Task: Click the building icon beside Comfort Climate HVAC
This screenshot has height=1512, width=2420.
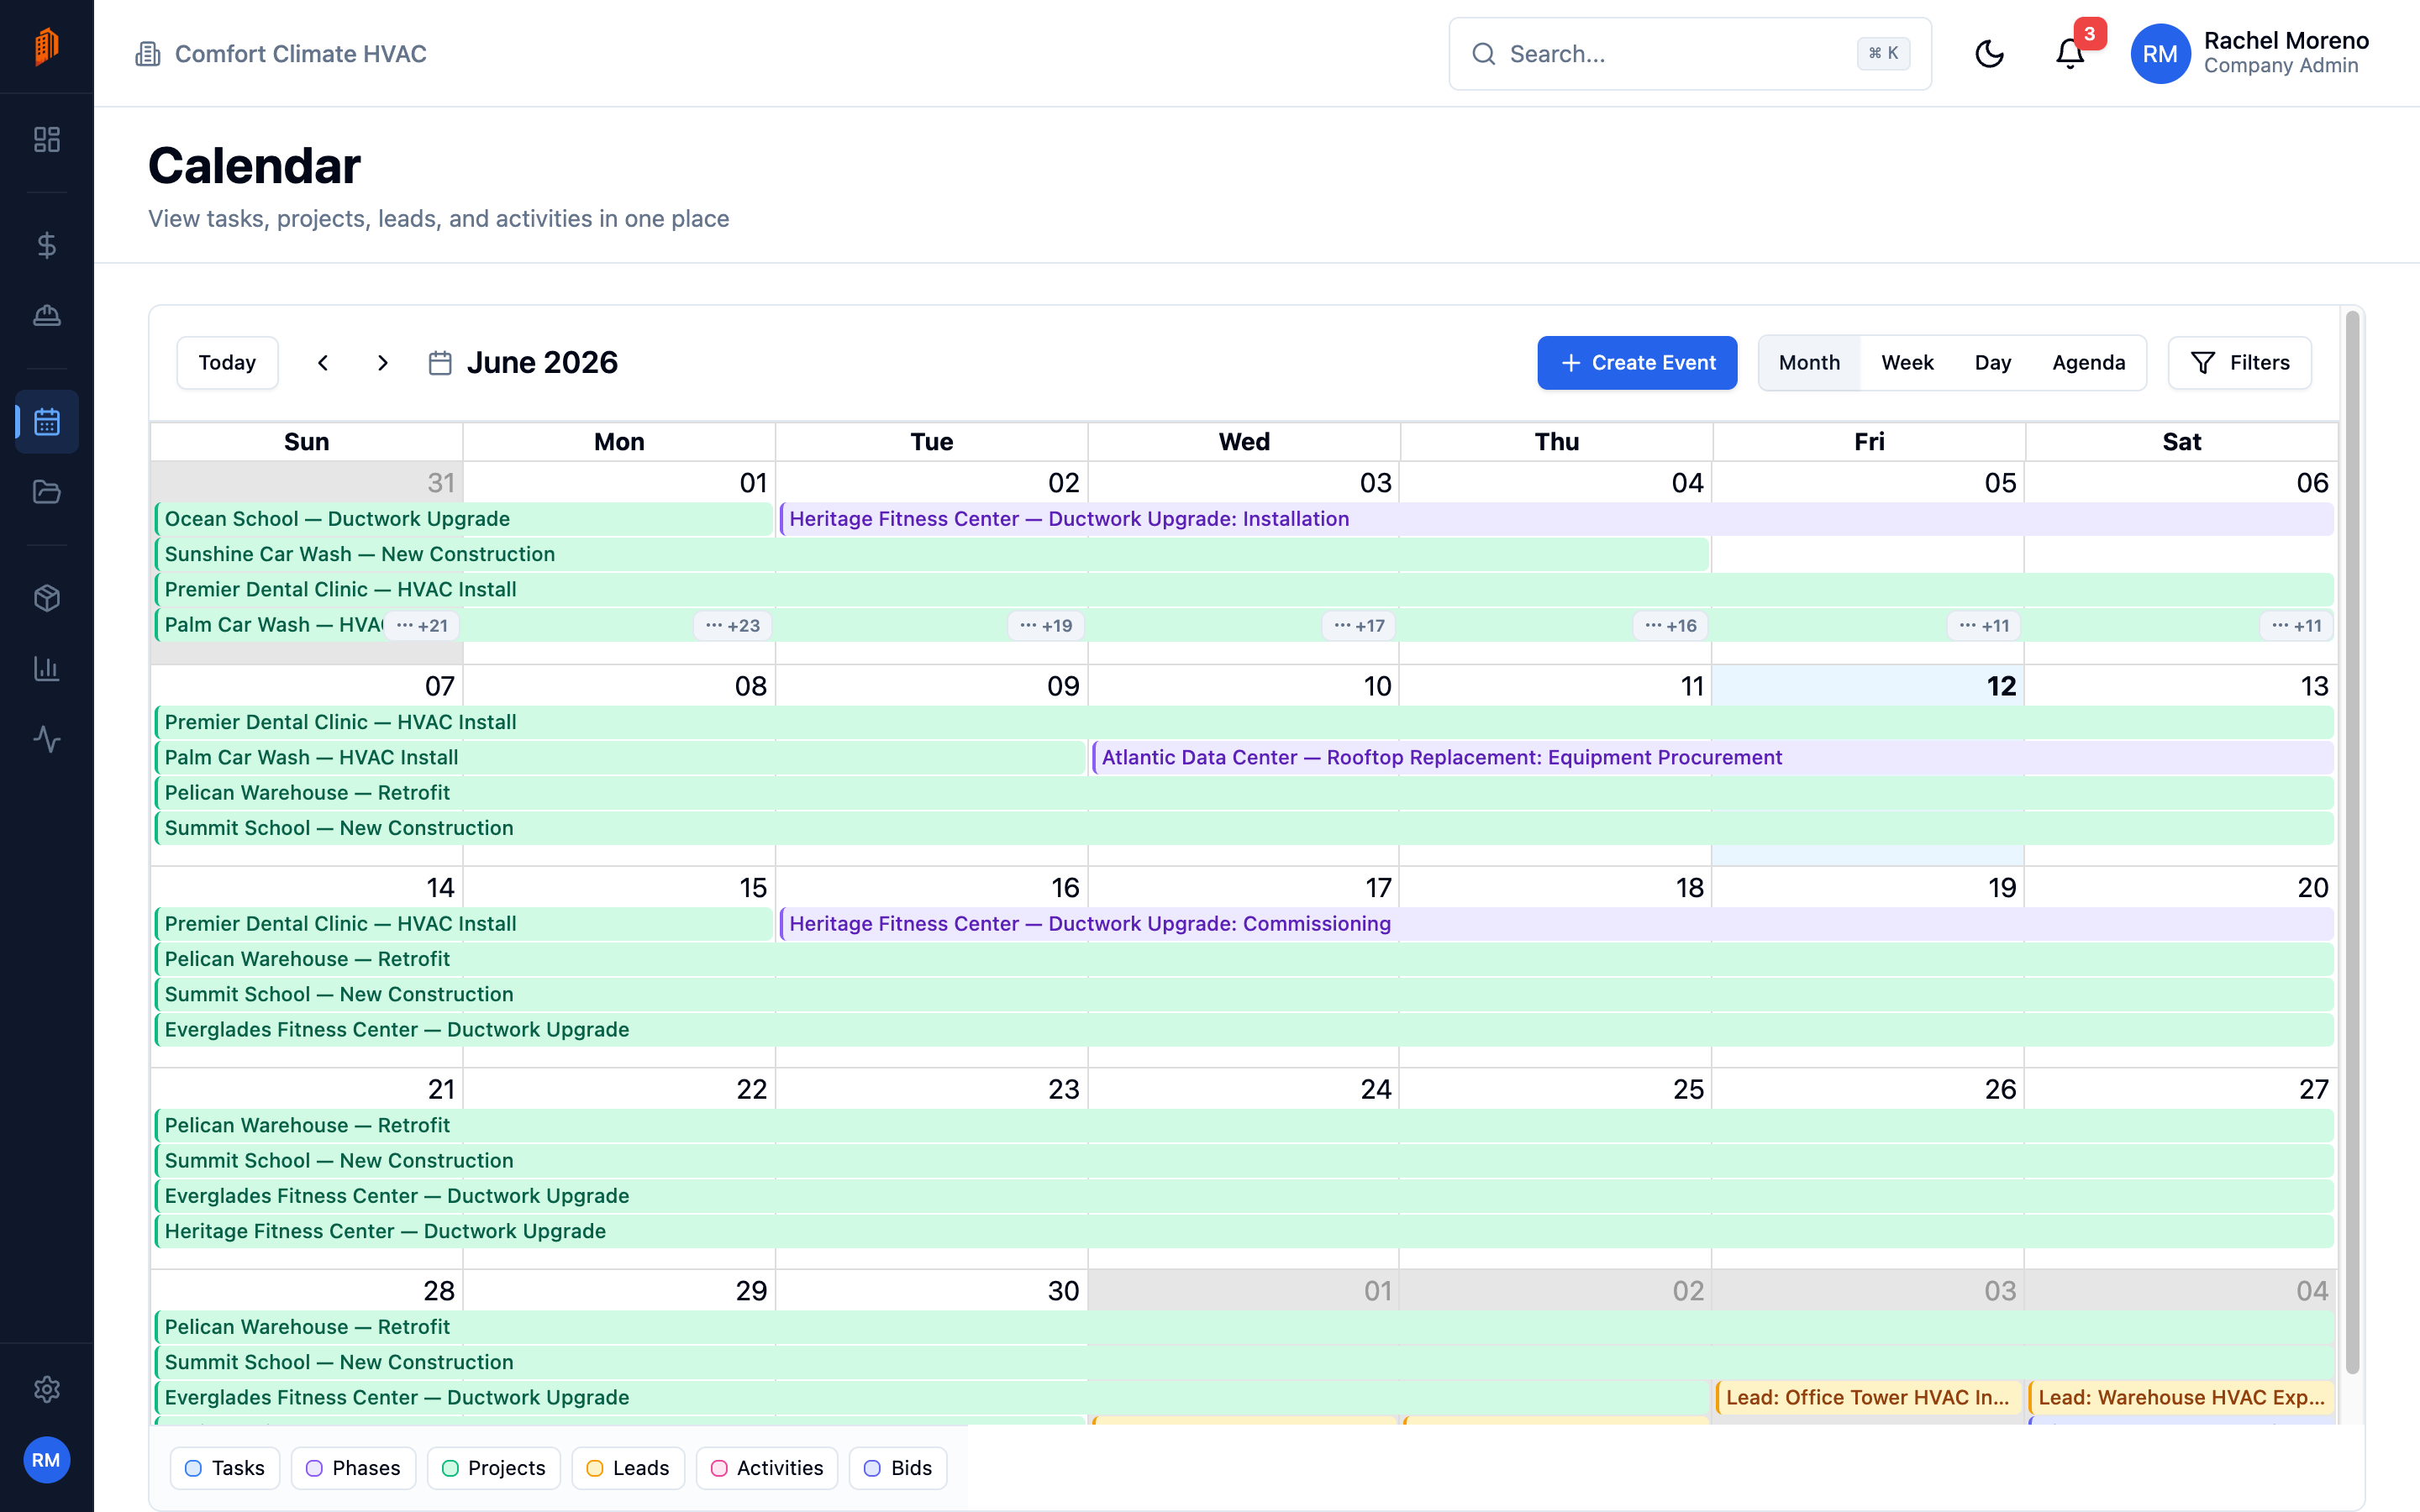Action: pos(148,54)
